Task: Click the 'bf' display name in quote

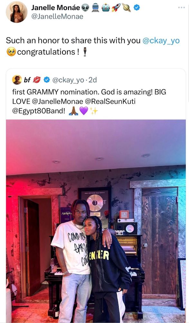Action: pos(27,80)
